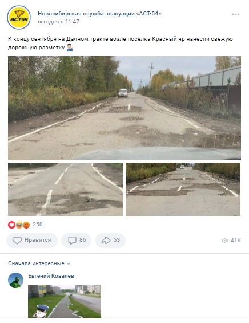
Task: View the 258 reactions count
Action: click(x=38, y=224)
